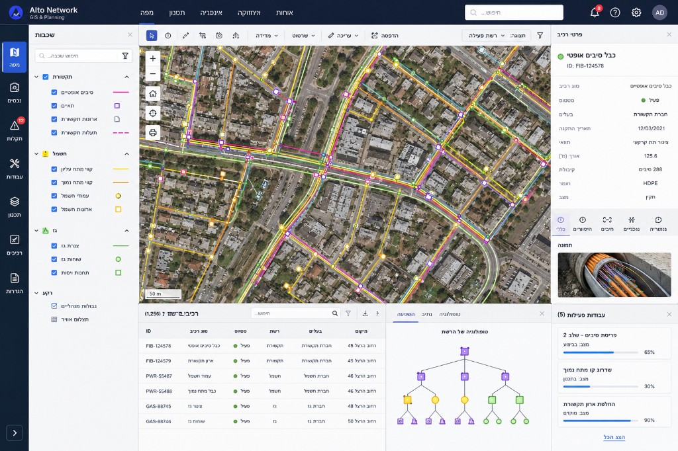Open the notifications bell
Image resolution: width=678 pixels, height=451 pixels.
595,13
